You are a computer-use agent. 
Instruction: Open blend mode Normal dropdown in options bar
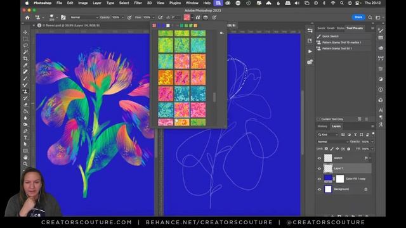(x=84, y=17)
